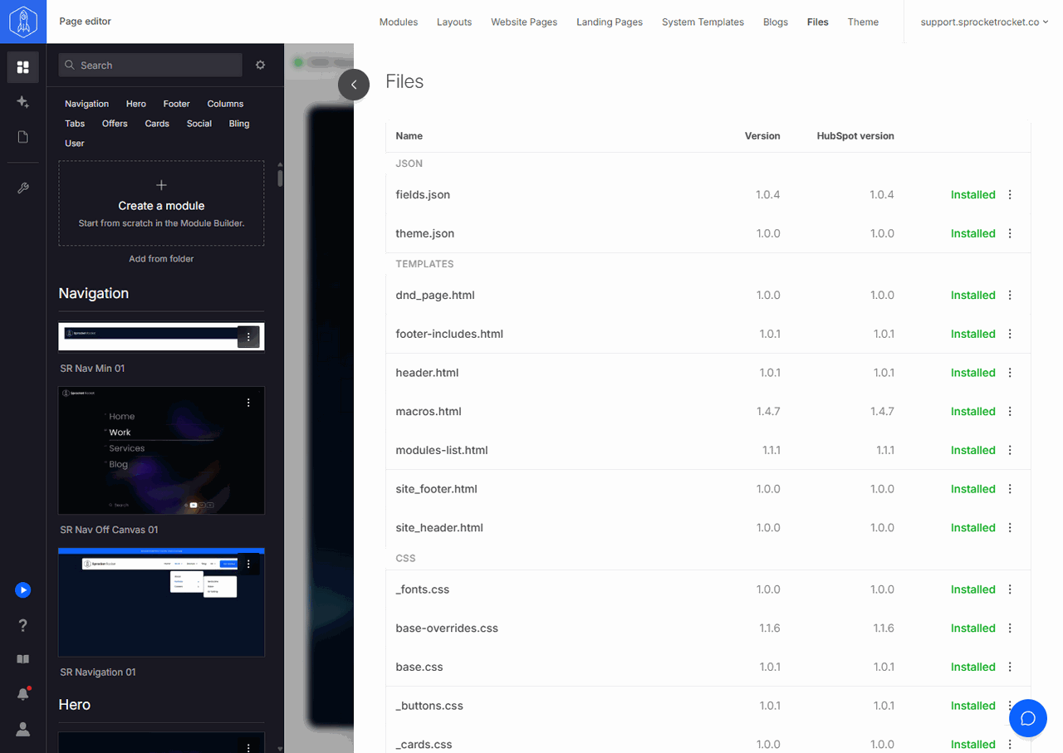Click the HubSpot version column header
The image size is (1063, 753).
(855, 136)
